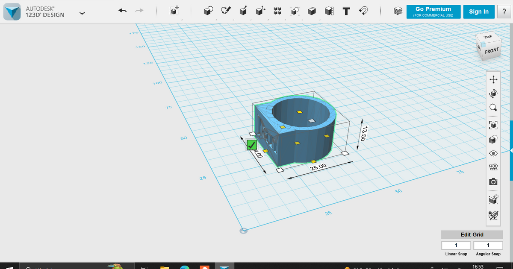Select the Text tool
513x269 pixels.
tap(346, 12)
